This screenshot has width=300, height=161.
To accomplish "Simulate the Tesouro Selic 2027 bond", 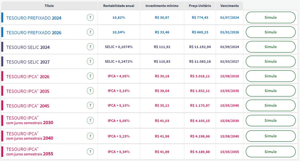I will pos(270,62).
